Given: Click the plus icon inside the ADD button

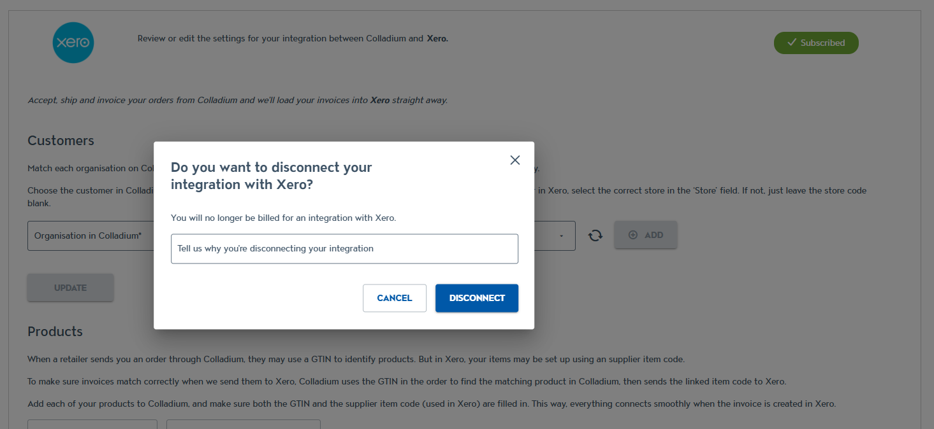Looking at the screenshot, I should (633, 235).
